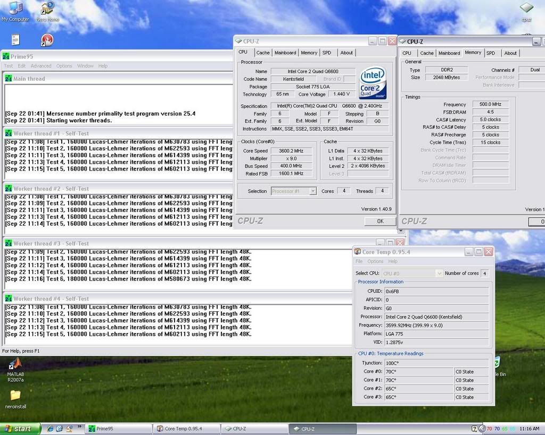Click the Core #0 70C° reading
Image resolution: width=545 pixels, height=435 pixels.
419,371
